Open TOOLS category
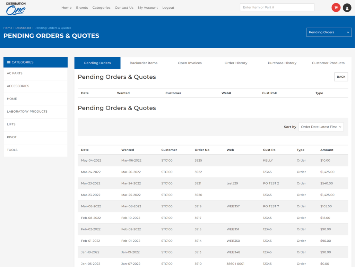Image resolution: width=355 pixels, height=267 pixels. click(x=36, y=150)
